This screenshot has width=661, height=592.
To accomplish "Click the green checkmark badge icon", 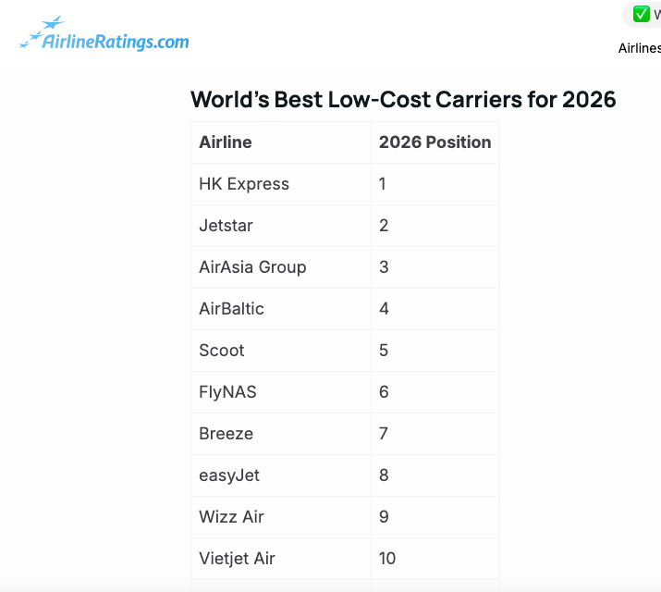I will (x=642, y=14).
